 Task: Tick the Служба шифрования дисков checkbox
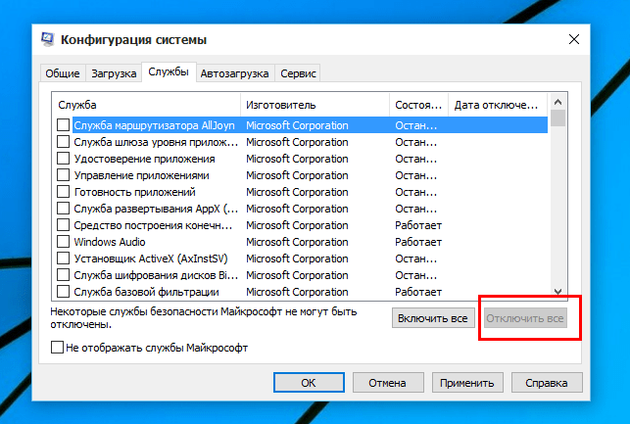pyautogui.click(x=63, y=275)
